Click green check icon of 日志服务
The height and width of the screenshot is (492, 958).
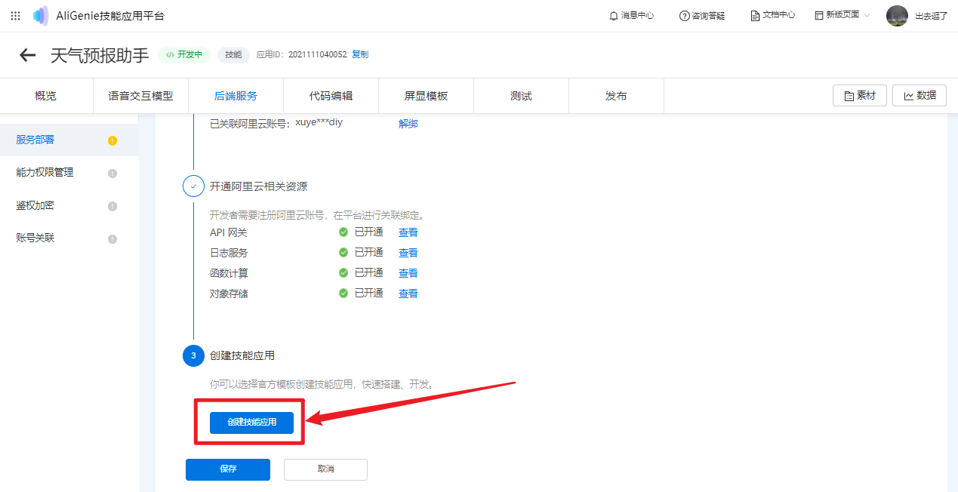pos(343,253)
